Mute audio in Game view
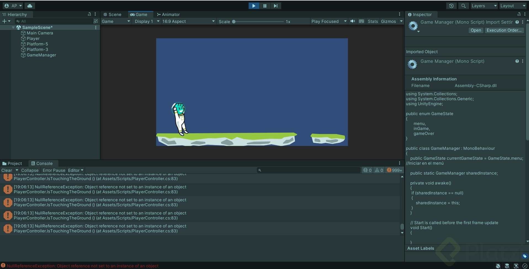The height and width of the screenshot is (269, 529). 353,21
